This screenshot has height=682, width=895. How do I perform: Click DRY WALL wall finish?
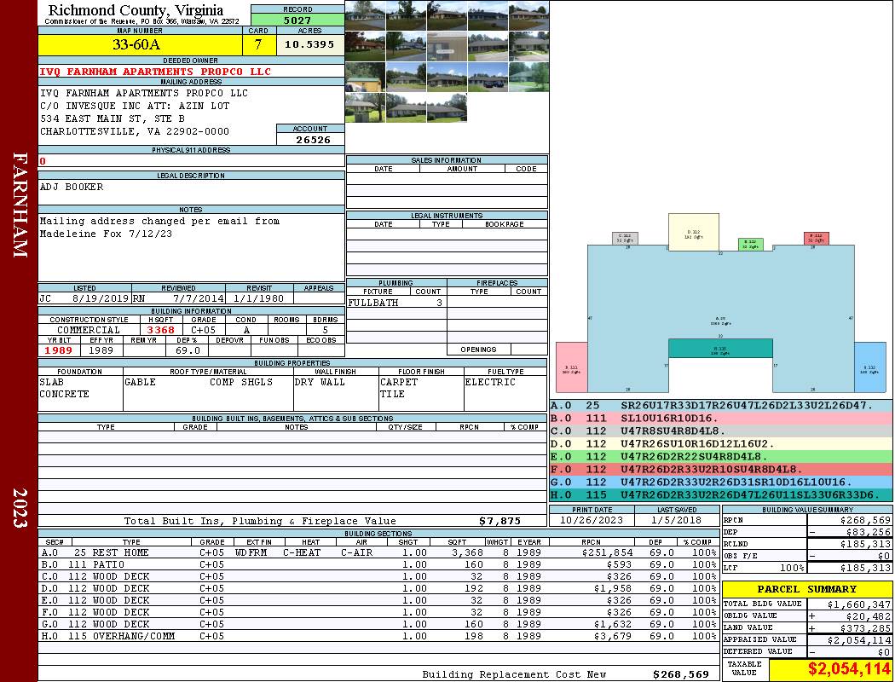320,382
